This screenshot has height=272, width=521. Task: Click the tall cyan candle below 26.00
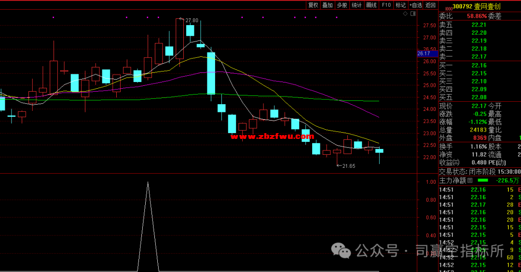pos(211,73)
